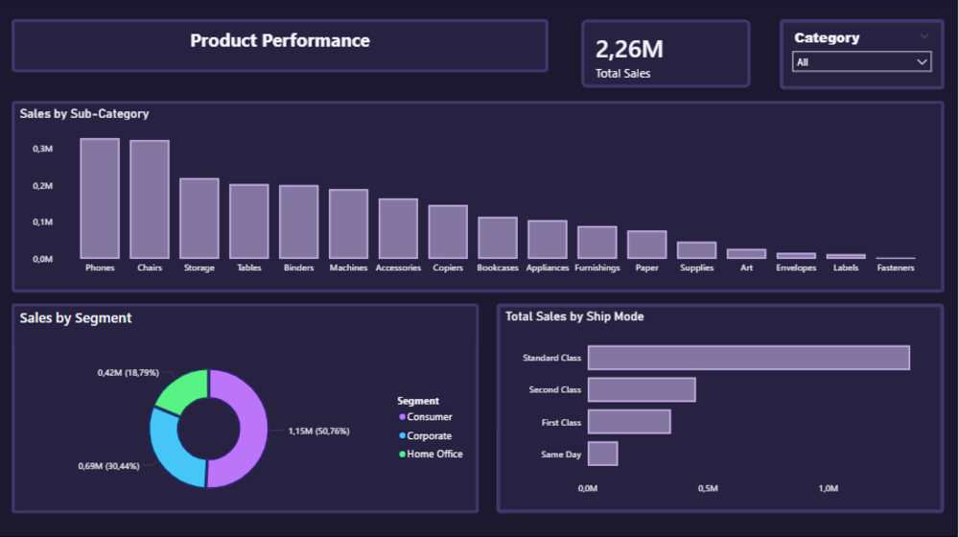The height and width of the screenshot is (537, 959).
Task: Select the Copiers bar
Action: coord(448,231)
